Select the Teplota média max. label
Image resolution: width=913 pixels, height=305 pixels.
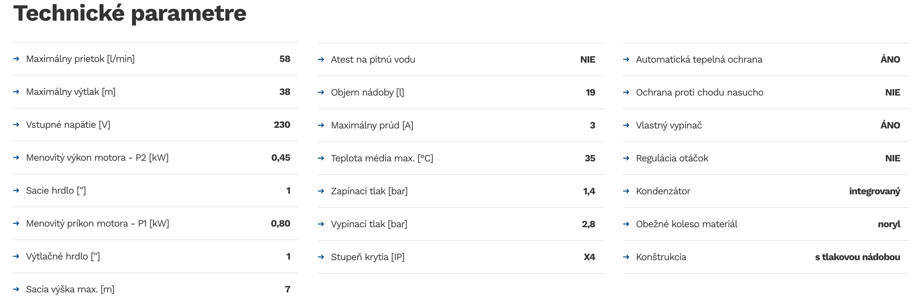[382, 158]
